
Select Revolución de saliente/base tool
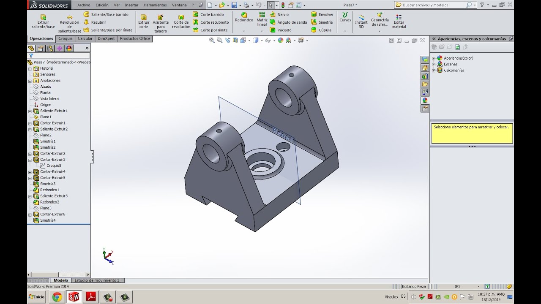tap(70, 24)
